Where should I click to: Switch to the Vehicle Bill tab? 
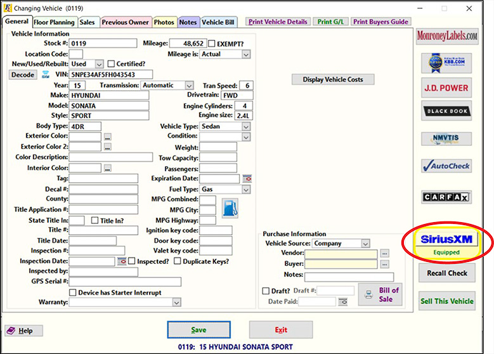pyautogui.click(x=218, y=22)
